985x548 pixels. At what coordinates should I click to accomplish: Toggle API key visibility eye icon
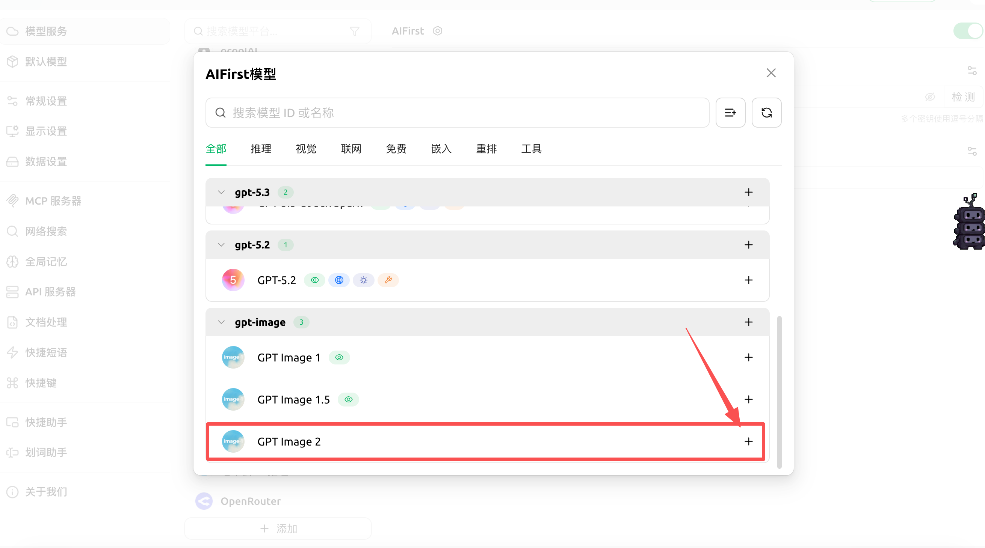click(929, 97)
